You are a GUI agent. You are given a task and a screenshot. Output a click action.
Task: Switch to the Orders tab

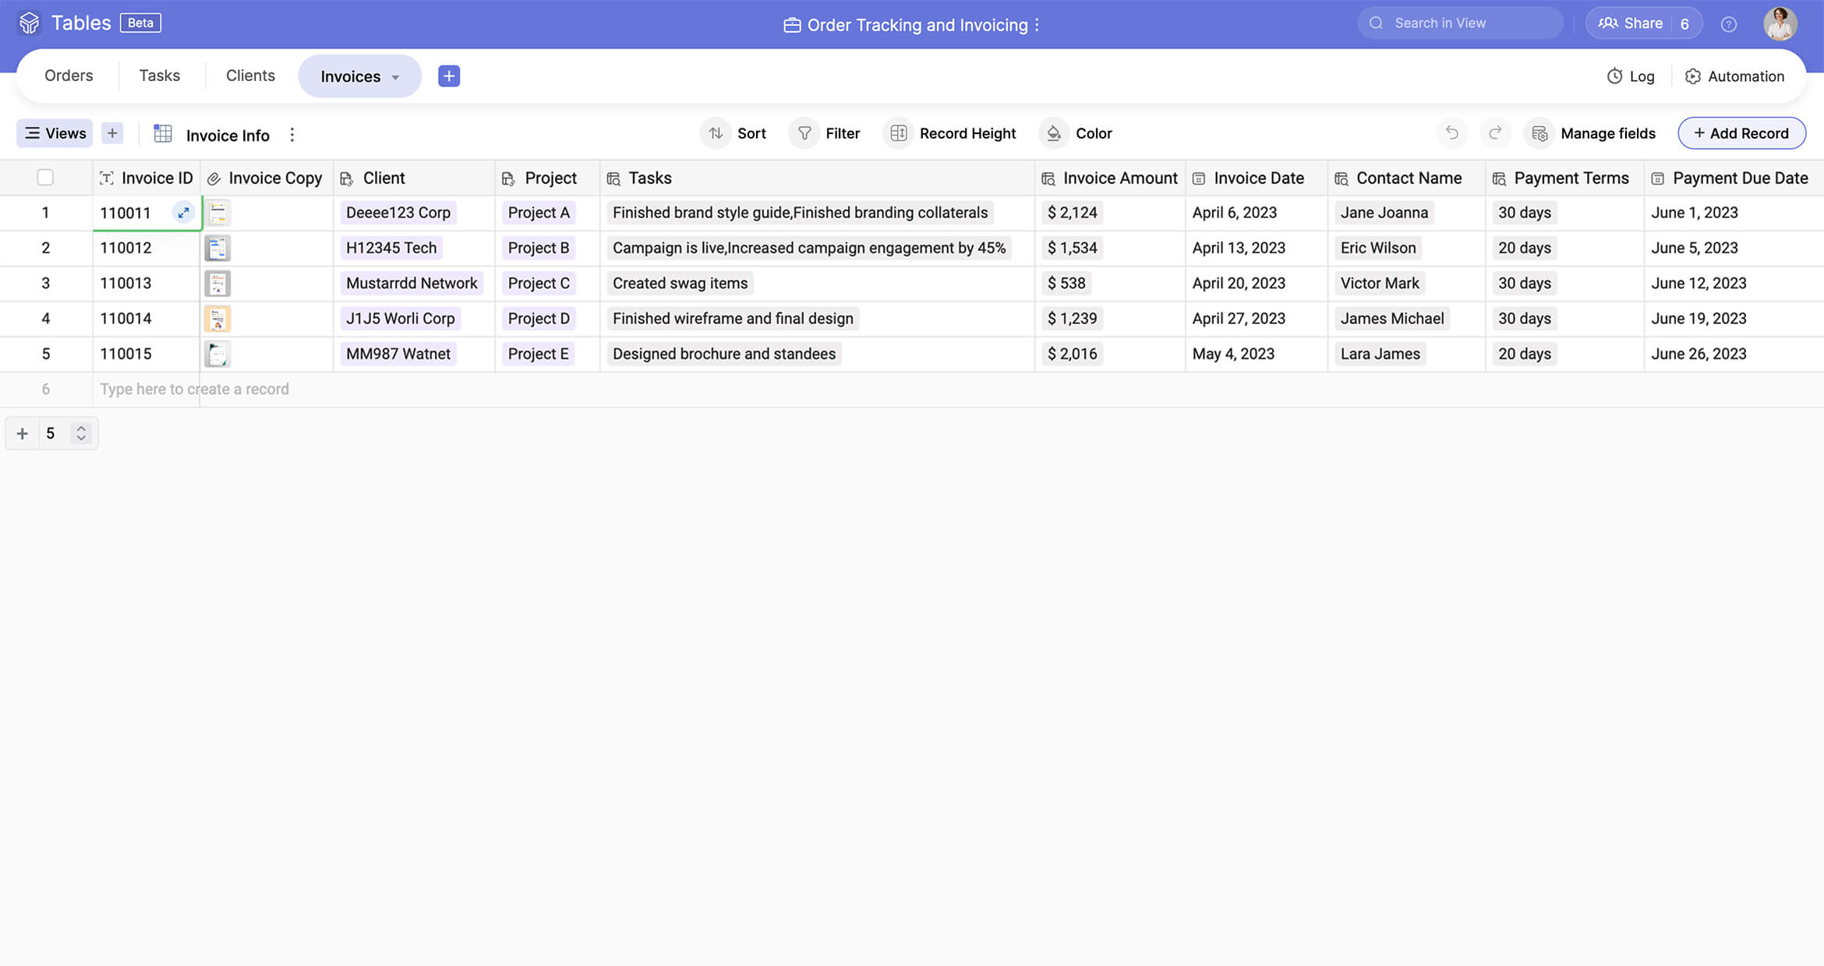[x=69, y=76]
